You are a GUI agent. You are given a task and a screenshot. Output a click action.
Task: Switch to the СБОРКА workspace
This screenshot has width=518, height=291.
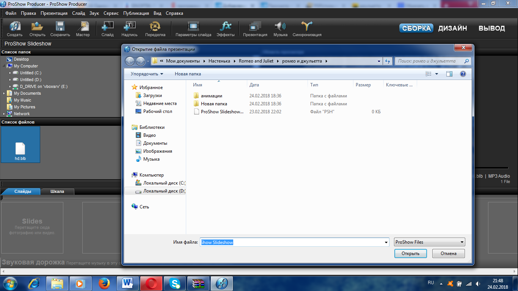416,28
